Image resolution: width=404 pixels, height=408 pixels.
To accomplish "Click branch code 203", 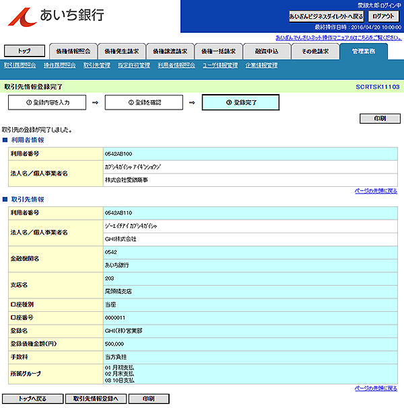I will tap(110, 279).
